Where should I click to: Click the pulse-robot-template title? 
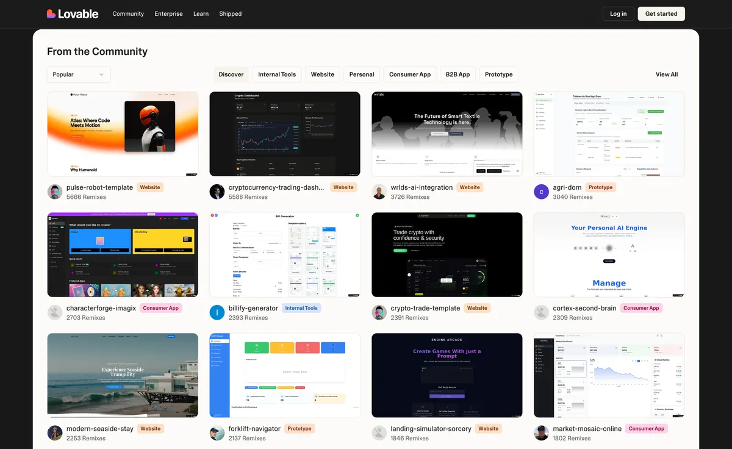coord(99,187)
